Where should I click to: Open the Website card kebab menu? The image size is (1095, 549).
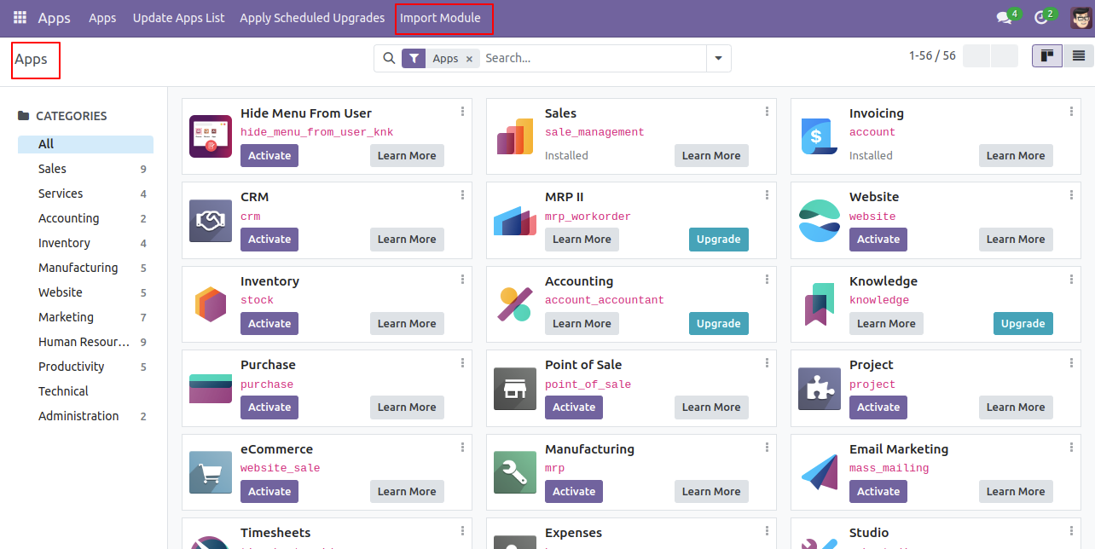click(1071, 195)
